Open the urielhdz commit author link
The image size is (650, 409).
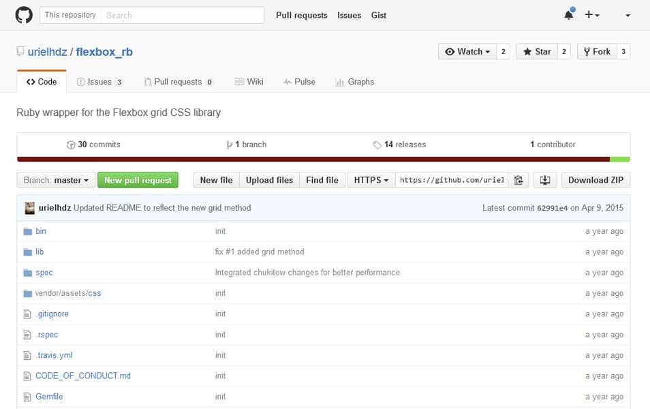pos(55,207)
